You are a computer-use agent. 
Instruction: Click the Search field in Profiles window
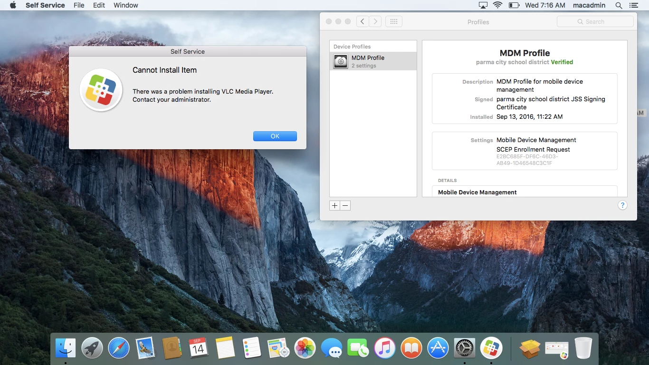595,21
